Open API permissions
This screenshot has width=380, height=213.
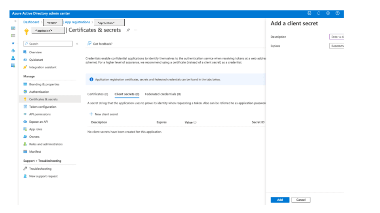point(40,114)
